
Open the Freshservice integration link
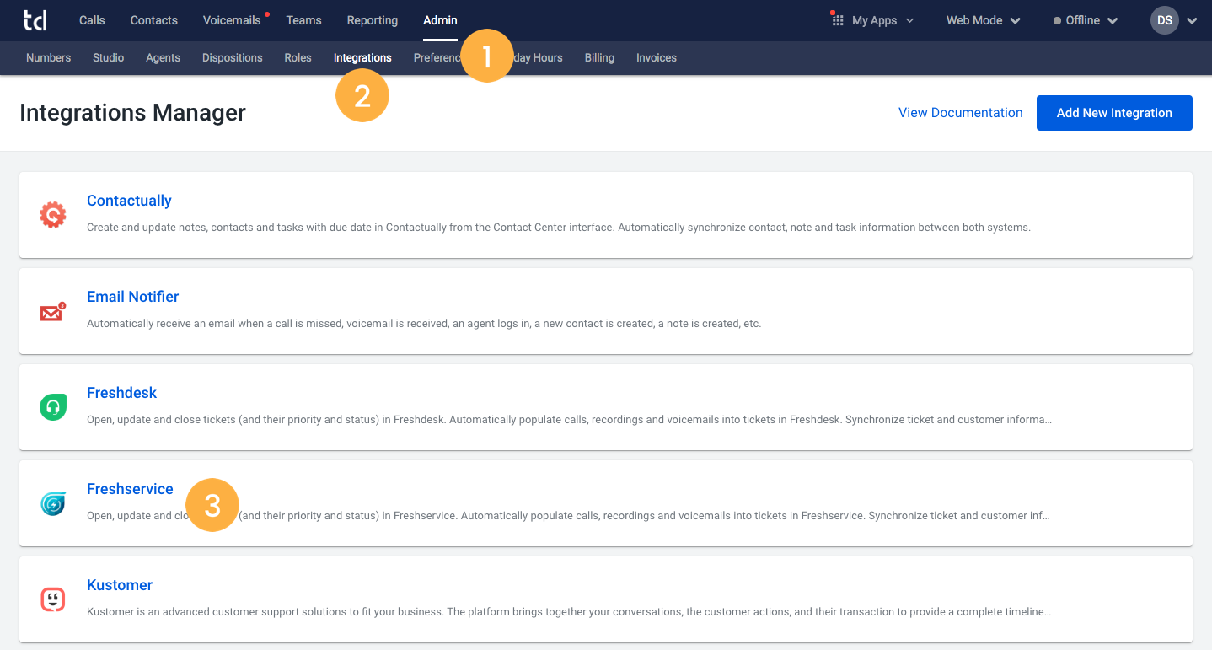(x=130, y=489)
